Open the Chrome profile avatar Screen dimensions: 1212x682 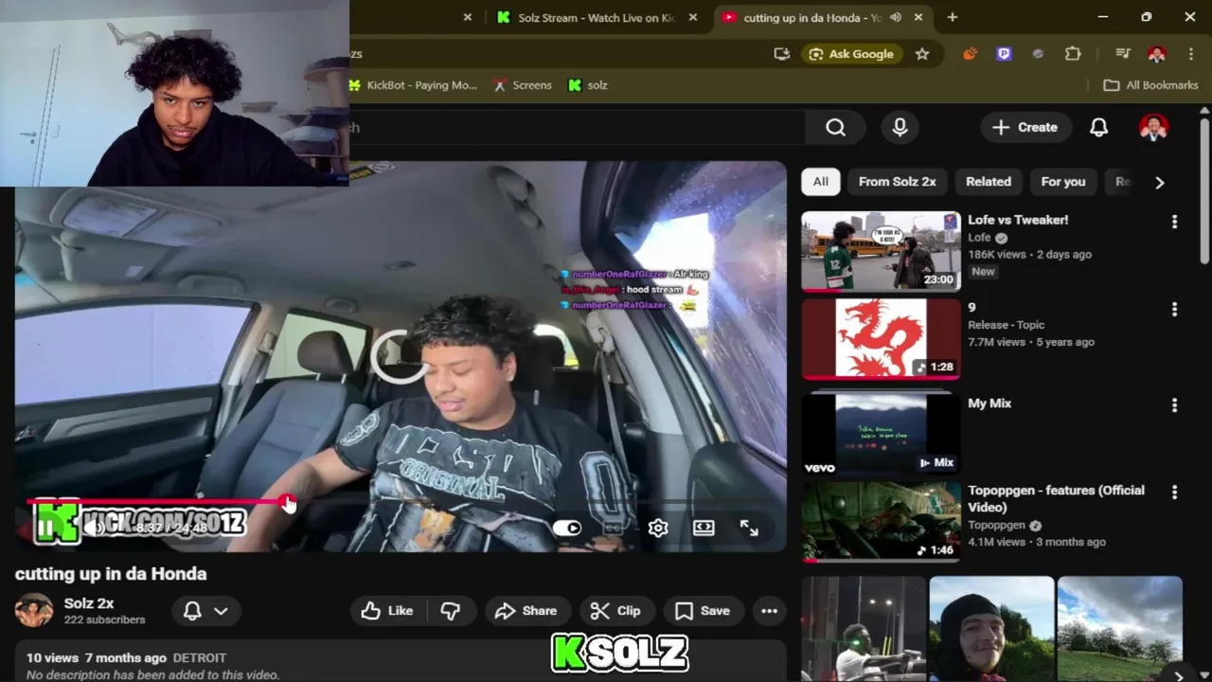click(1156, 54)
